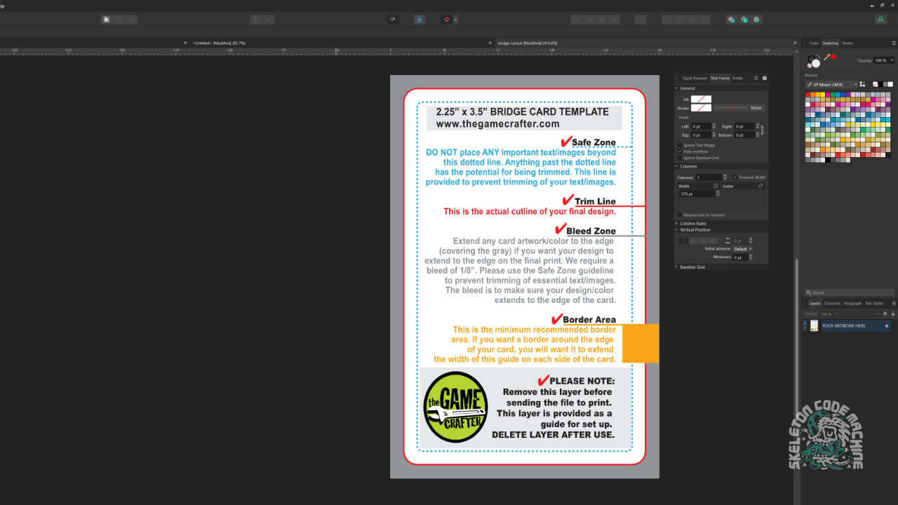Click the lock icon in the Layers panel
898x505 pixels.
click(x=893, y=314)
